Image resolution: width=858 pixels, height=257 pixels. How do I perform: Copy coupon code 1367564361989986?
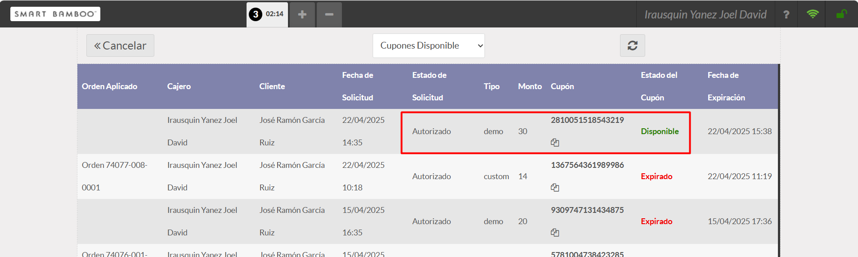555,187
